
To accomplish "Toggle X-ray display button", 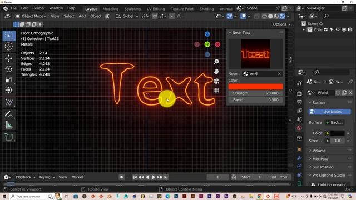I will click(x=257, y=16).
